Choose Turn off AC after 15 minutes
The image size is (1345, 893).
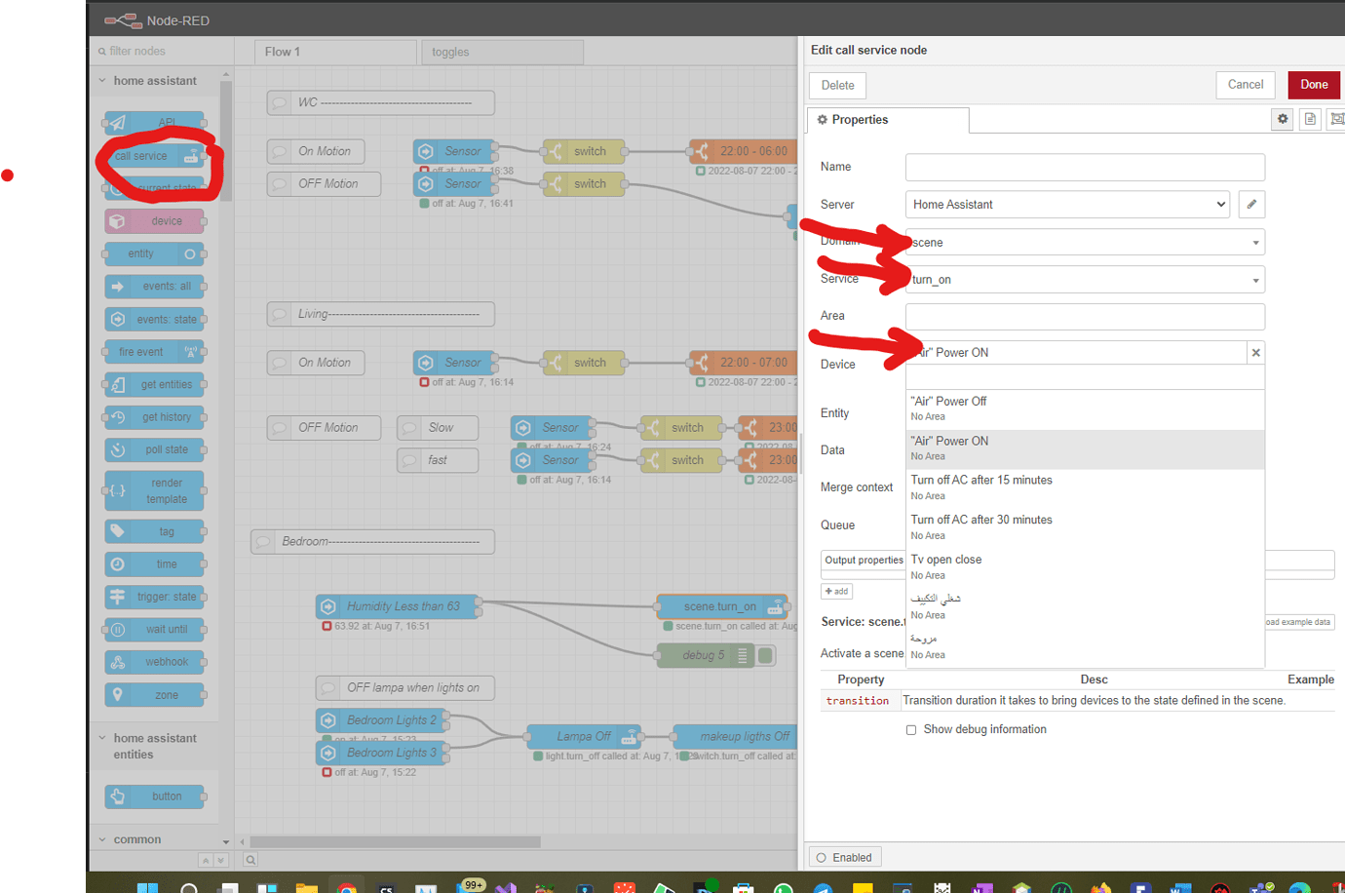click(x=1085, y=487)
